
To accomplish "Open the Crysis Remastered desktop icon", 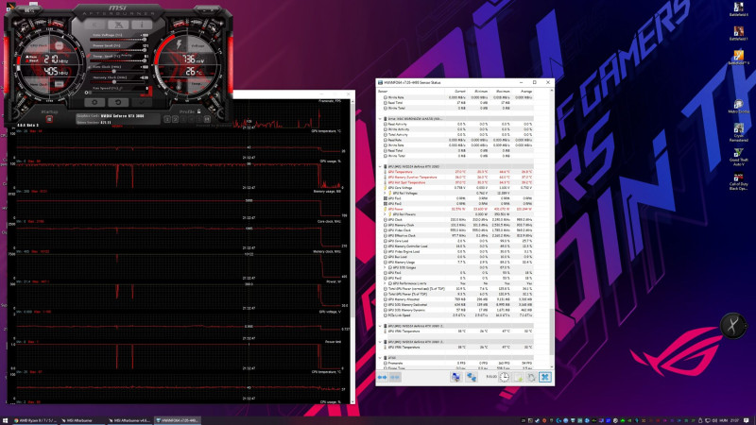I will 738,132.
